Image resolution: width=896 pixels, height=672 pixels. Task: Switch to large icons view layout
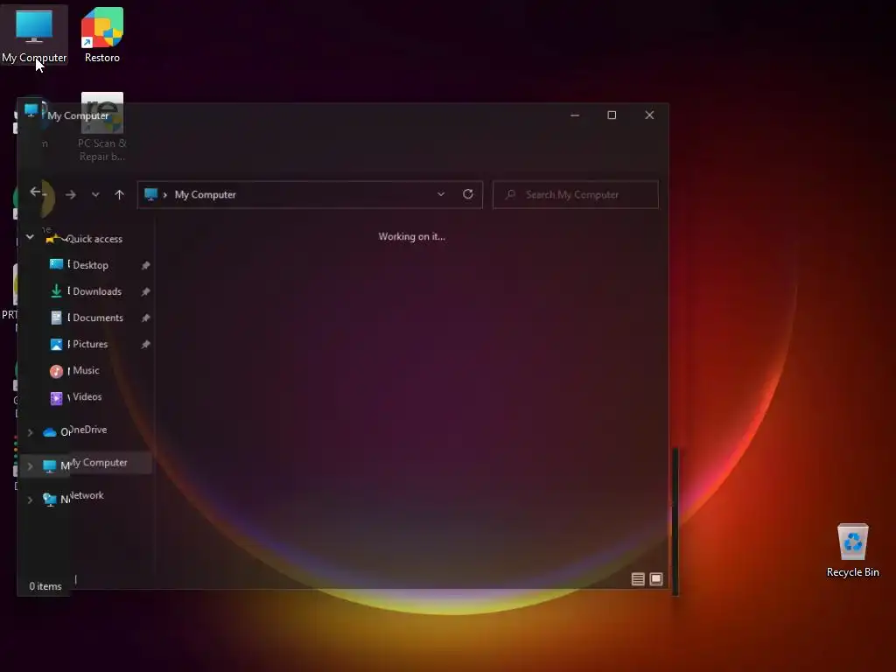pyautogui.click(x=656, y=579)
